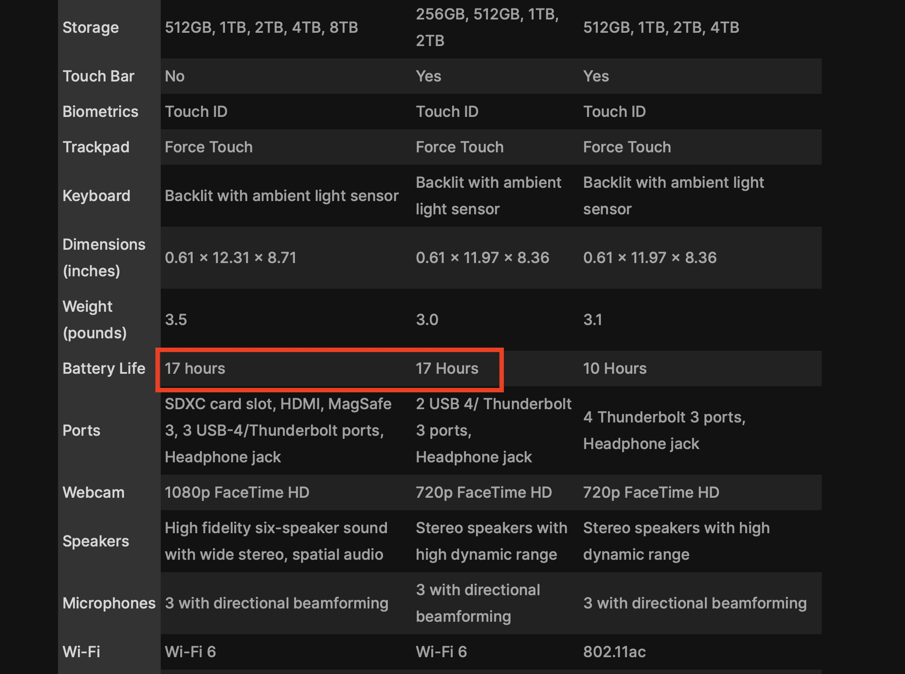Image resolution: width=905 pixels, height=674 pixels.
Task: Click the 'High fidelity six-speaker sound' text
Action: (276, 528)
